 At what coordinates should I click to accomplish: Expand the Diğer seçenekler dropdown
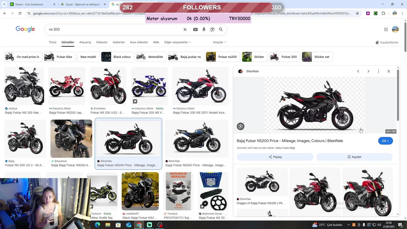pos(177,42)
